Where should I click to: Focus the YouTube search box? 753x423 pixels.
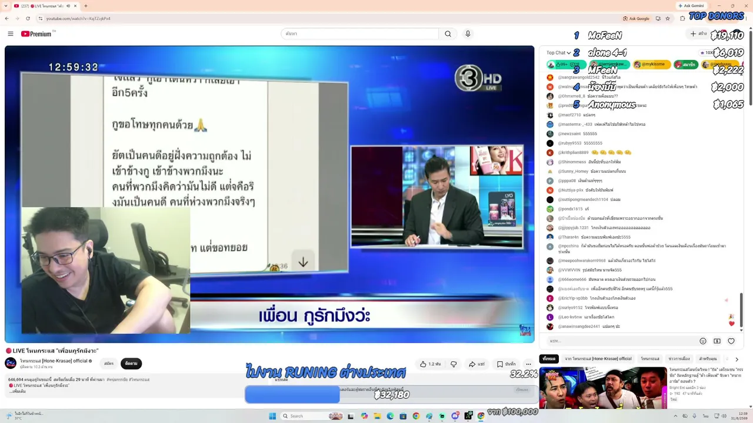[360, 34]
